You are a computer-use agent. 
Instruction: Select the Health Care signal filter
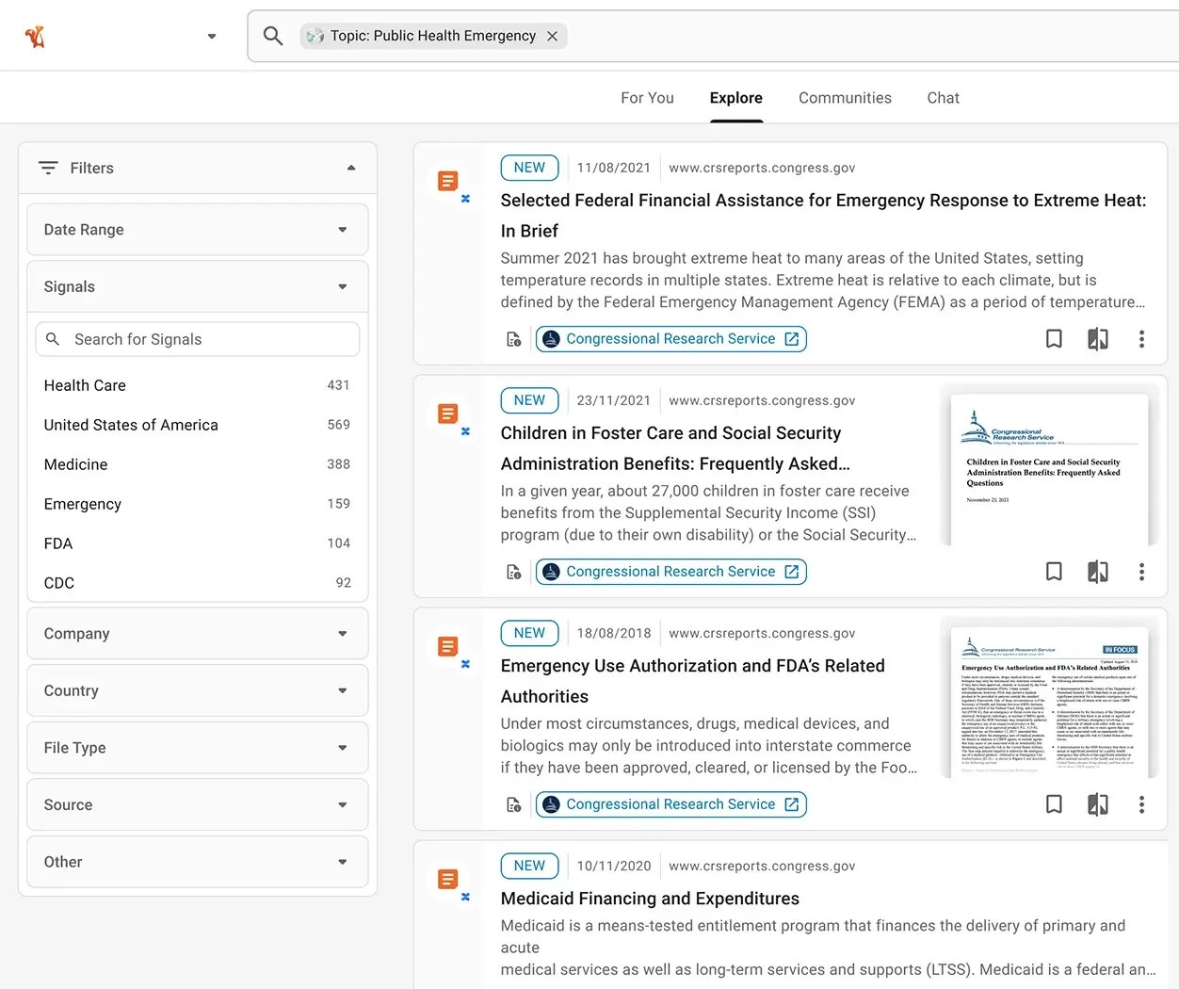(x=85, y=385)
